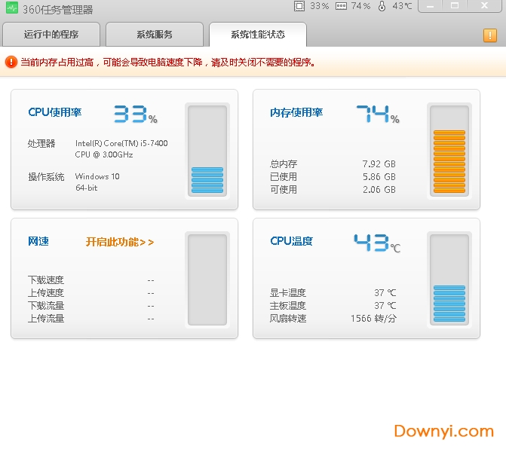Click the orange exclamation alert button
The height and width of the screenshot is (449, 506).
pyautogui.click(x=489, y=35)
